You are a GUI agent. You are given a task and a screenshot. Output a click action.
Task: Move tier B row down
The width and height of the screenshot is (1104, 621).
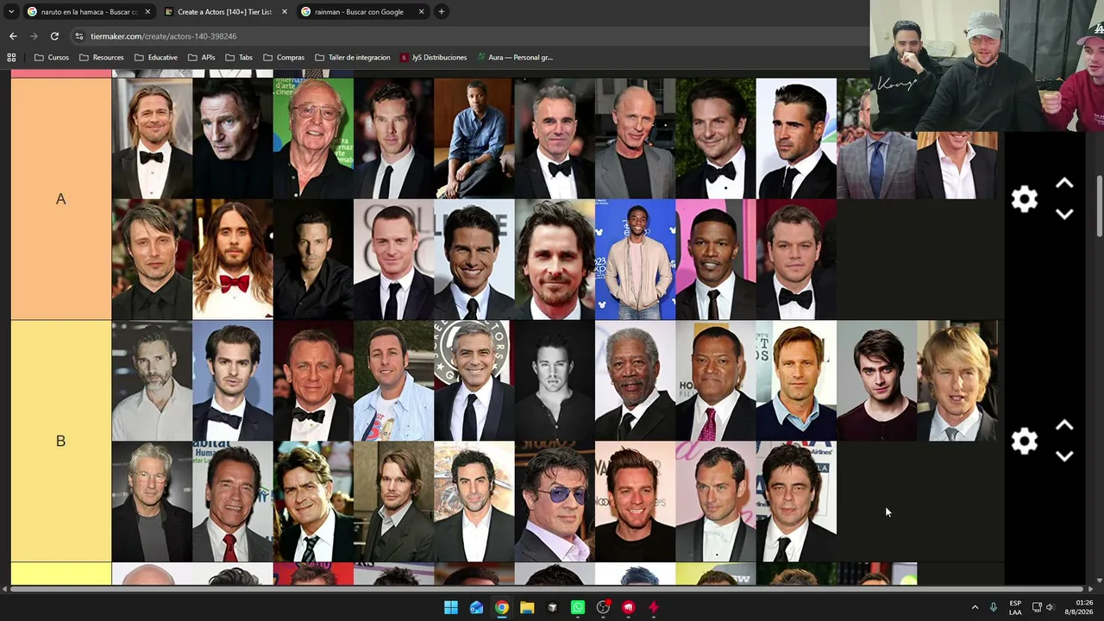tap(1064, 455)
